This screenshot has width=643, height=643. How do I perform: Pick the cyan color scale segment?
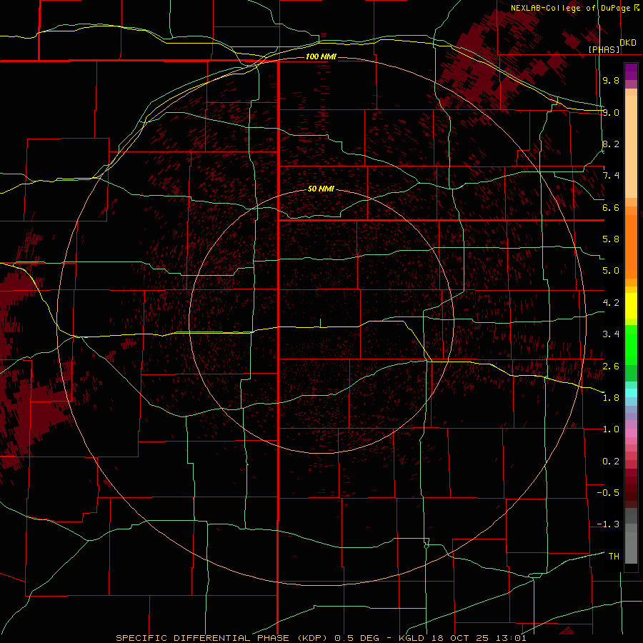click(631, 393)
